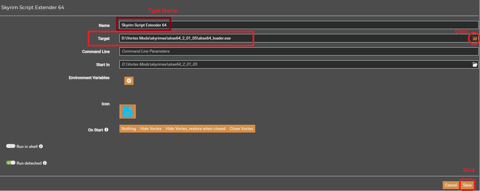Show info tooltip for Run in shell

pyautogui.click(x=41, y=147)
